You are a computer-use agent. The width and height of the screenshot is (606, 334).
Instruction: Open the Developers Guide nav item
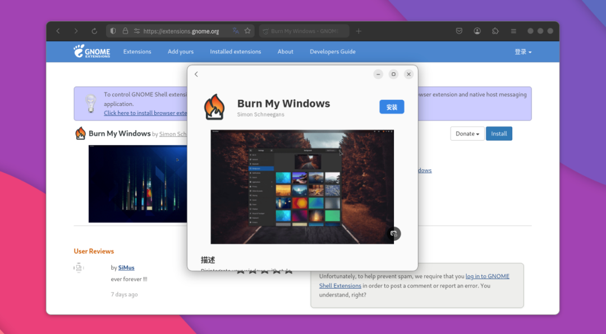(x=333, y=52)
